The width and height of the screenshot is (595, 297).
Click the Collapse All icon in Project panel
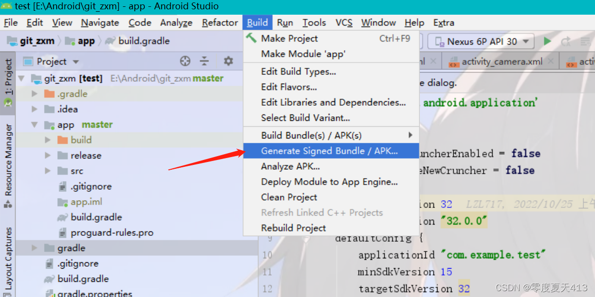tap(205, 61)
